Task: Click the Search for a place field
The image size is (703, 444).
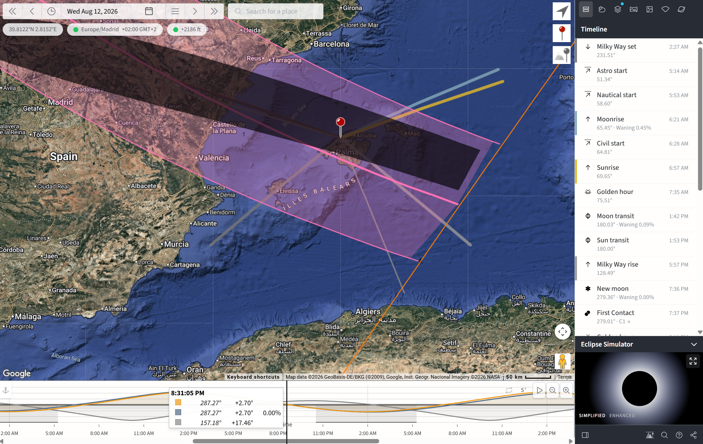Action: point(276,11)
